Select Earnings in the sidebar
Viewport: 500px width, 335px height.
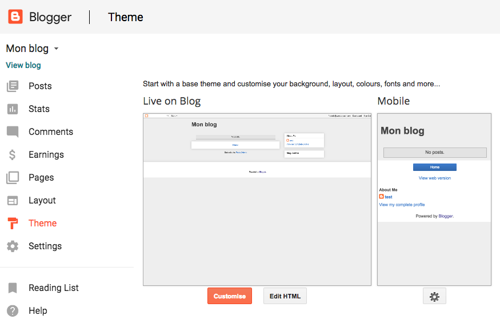[x=46, y=155]
